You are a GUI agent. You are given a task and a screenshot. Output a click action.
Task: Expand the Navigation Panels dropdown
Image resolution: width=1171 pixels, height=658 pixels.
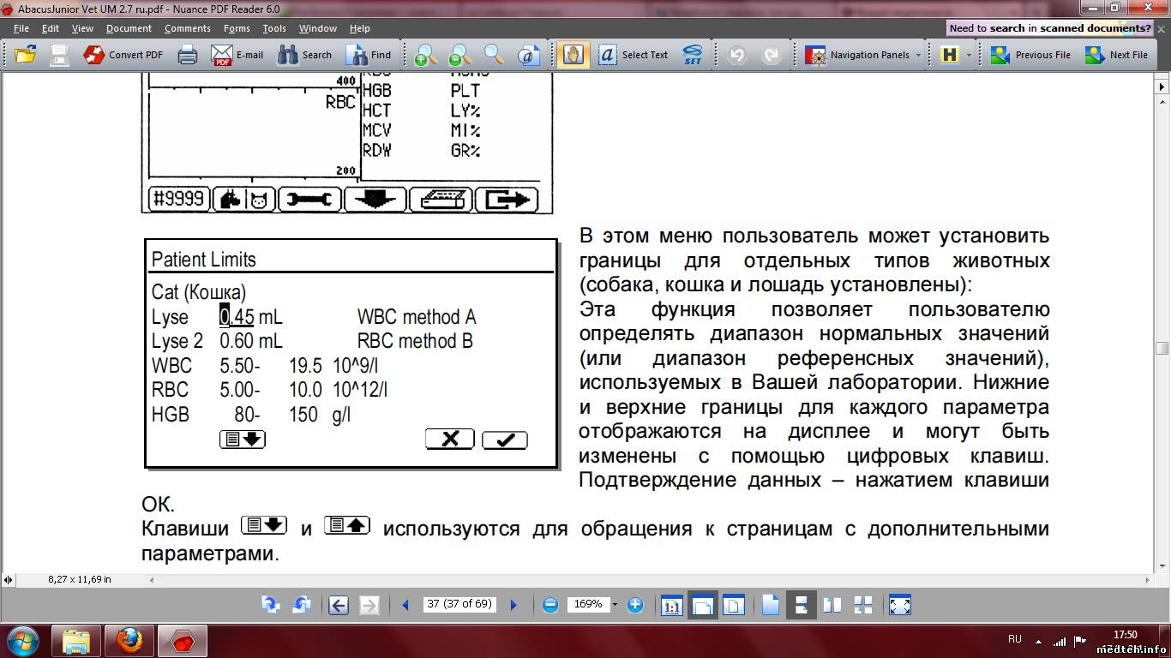(918, 55)
